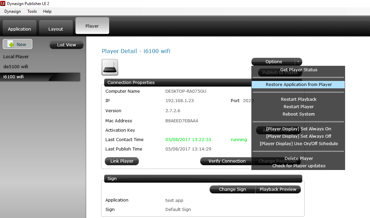
Task: Click the last contact time 05/08/2017 13:22:55
Action: pos(188,140)
